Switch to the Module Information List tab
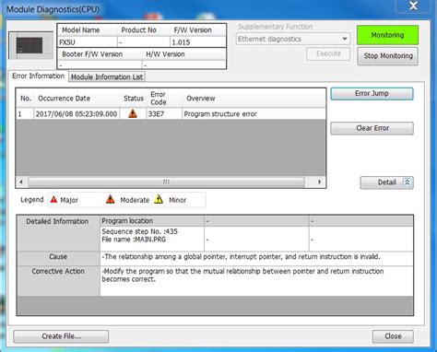The width and height of the screenshot is (437, 352). pos(107,76)
